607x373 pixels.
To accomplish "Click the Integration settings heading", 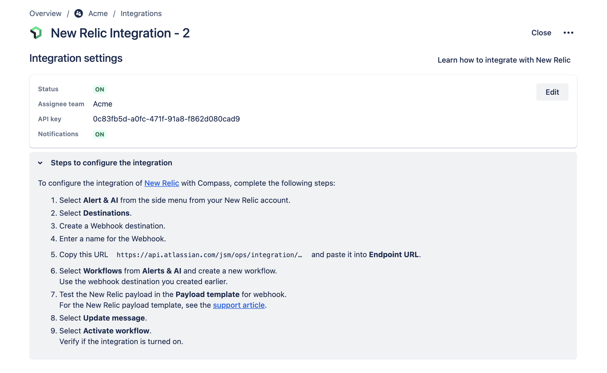I will coord(76,58).
